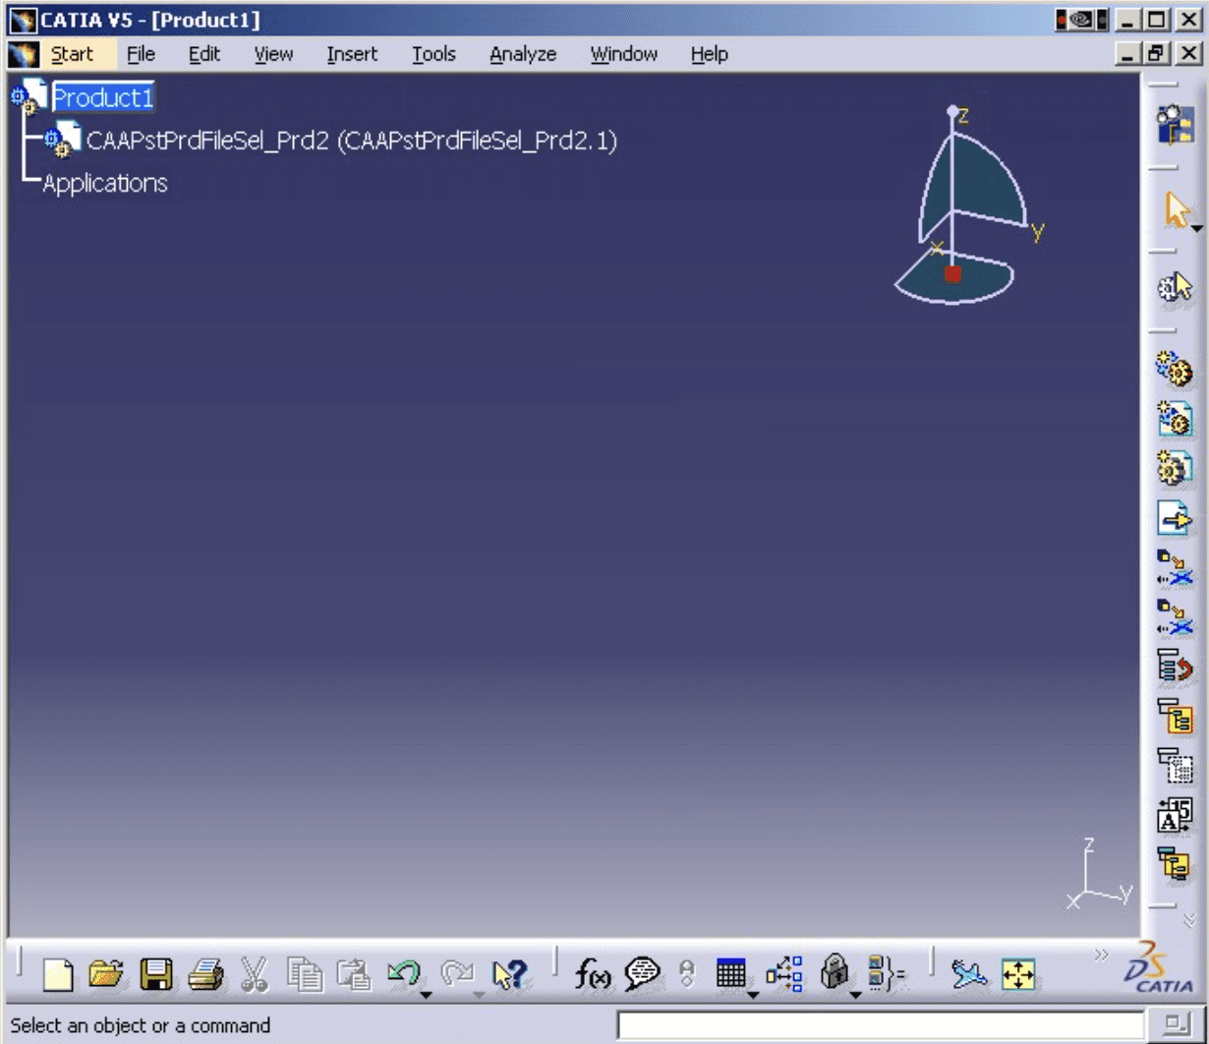The height and width of the screenshot is (1044, 1209).
Task: Save the document with floppy icon
Action: (156, 974)
